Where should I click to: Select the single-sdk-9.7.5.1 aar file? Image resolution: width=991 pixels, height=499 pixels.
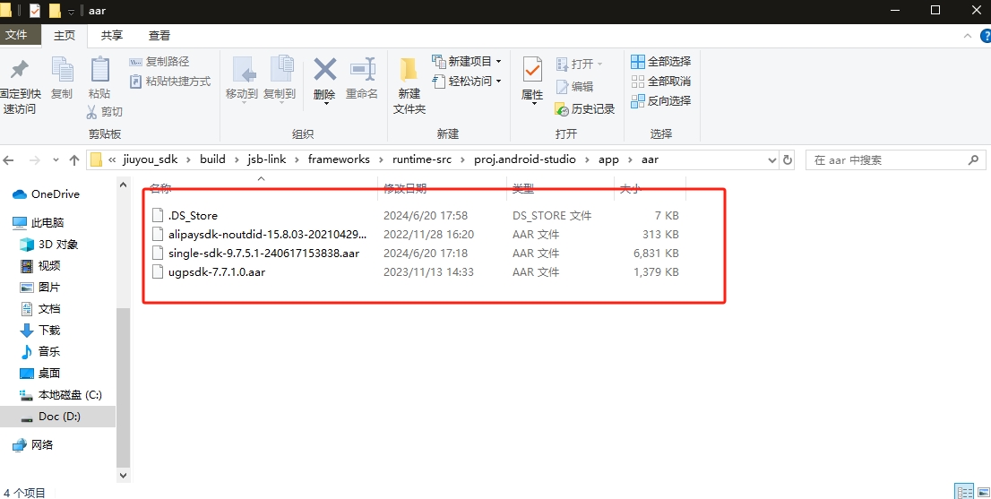click(x=263, y=253)
